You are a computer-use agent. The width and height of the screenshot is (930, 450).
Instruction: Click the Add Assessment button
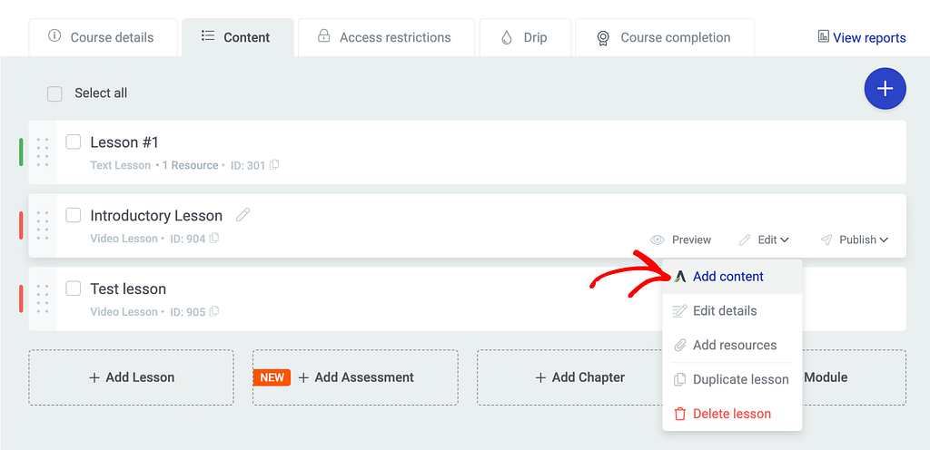pos(355,377)
